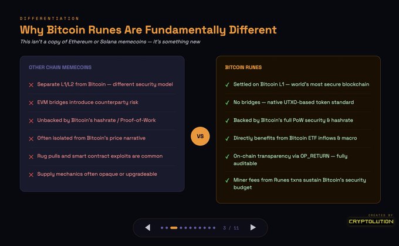Click the italic subtitle about Ethereum or Solana

point(110,42)
